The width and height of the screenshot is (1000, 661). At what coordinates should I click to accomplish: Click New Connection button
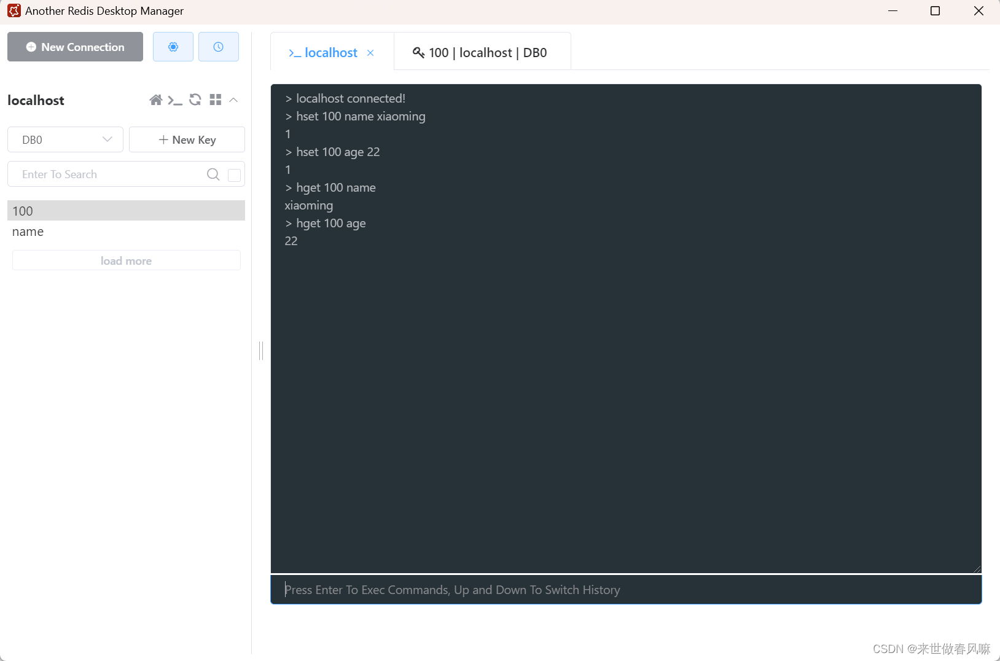(75, 47)
